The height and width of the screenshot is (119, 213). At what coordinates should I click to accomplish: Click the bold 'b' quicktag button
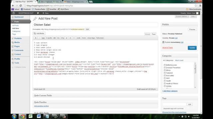(36, 38)
